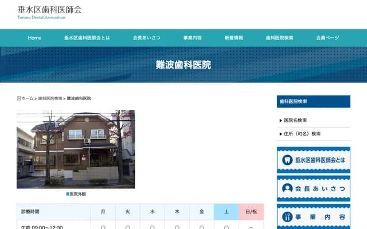Click the 日/祝 column header in schedule table

pyautogui.click(x=251, y=212)
